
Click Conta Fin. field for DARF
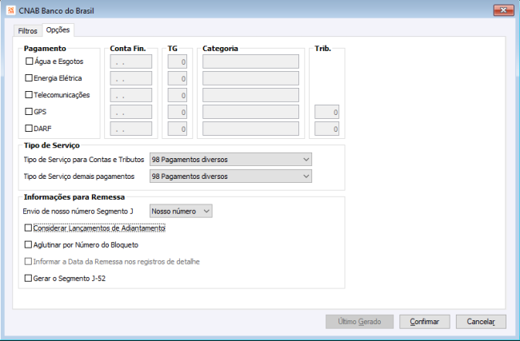(x=131, y=129)
